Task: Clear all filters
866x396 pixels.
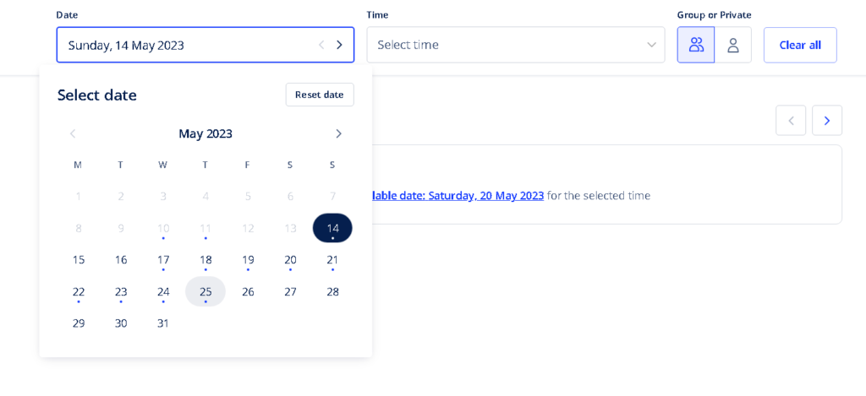Action: [x=800, y=46]
